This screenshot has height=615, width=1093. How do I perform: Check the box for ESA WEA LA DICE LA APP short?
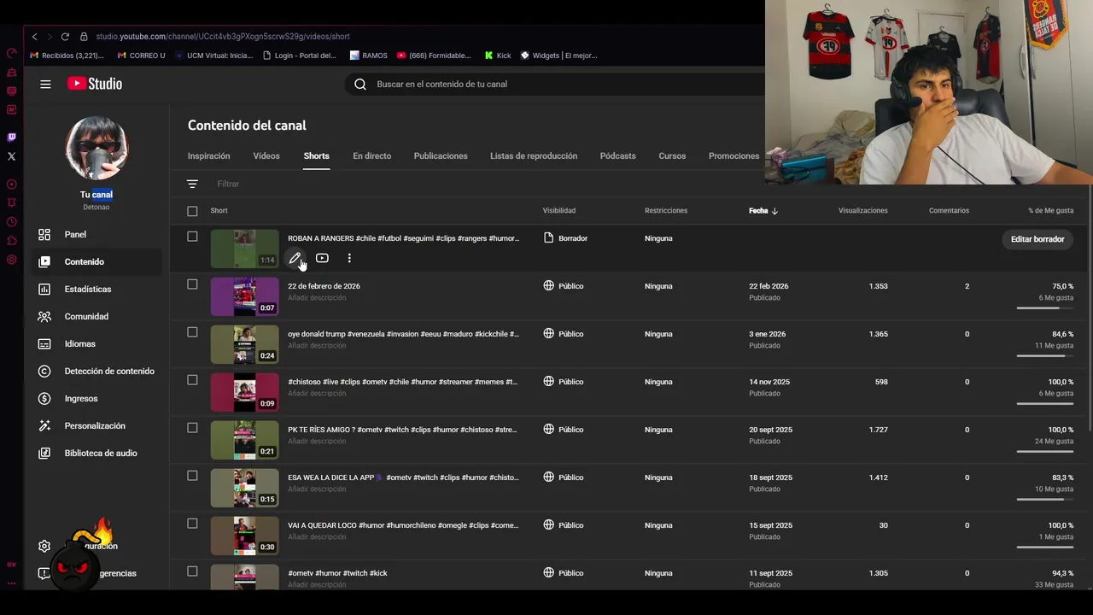pos(192,476)
